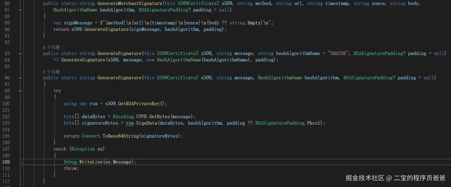This screenshot has height=187, width=451.
Task: Click line number 96 in the gutter
Action: coord(7,78)
